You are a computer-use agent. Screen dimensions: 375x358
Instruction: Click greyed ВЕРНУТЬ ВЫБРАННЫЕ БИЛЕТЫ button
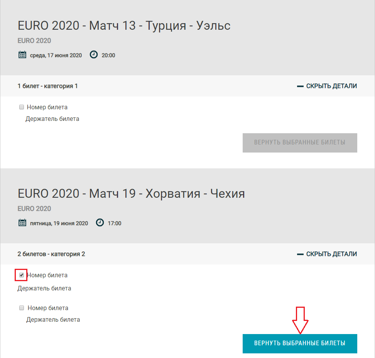[300, 143]
